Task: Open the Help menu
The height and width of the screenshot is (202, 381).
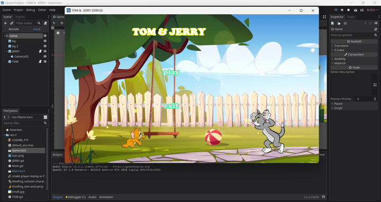Action: tap(52, 10)
